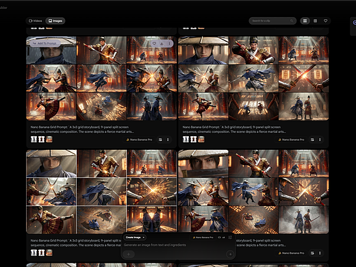Open three-dot menu on first card footer
This screenshot has width=356, height=267.
168,140
